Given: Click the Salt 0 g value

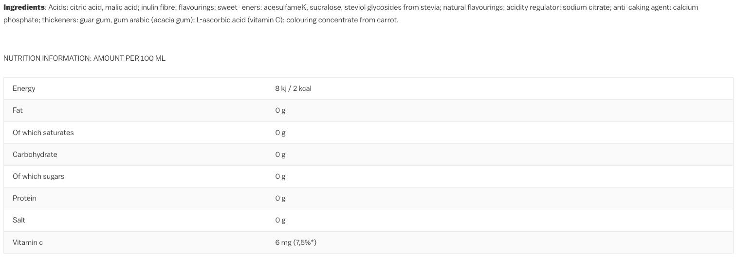Looking at the screenshot, I should (x=280, y=220).
